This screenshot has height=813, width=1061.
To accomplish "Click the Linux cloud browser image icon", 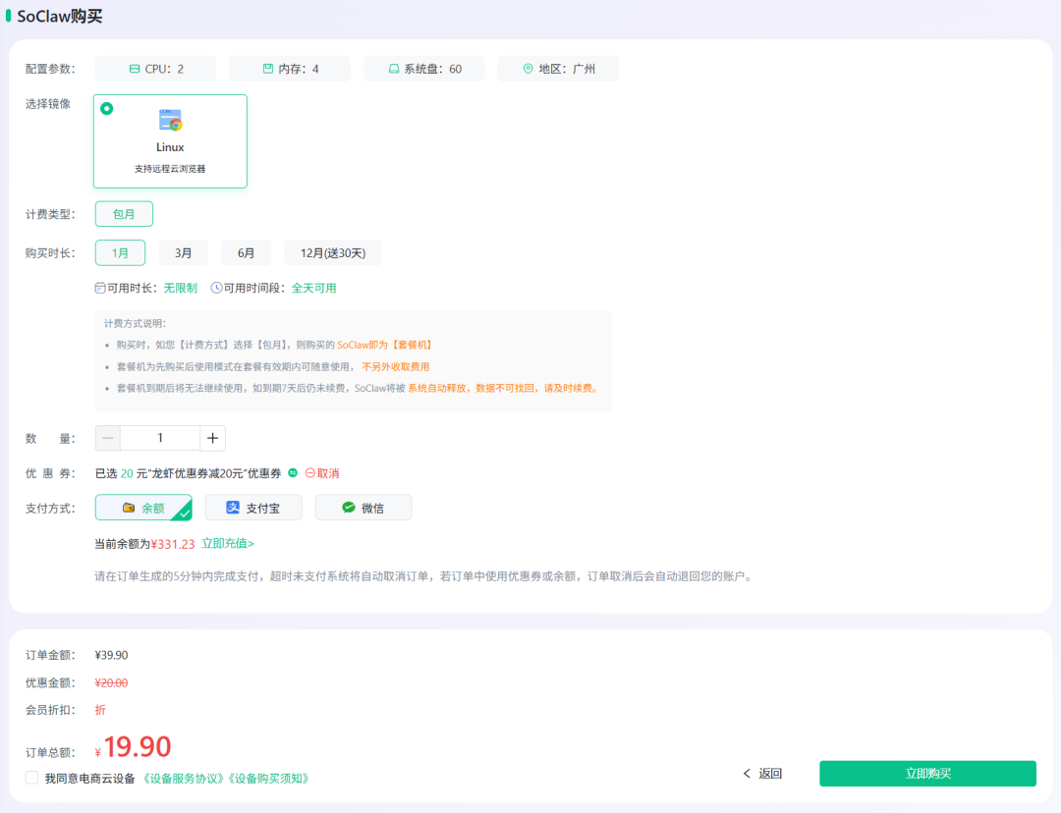I will pyautogui.click(x=170, y=121).
